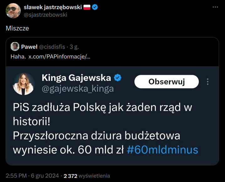
Task: Click the quoted author name Paweł
Action: tap(29, 47)
